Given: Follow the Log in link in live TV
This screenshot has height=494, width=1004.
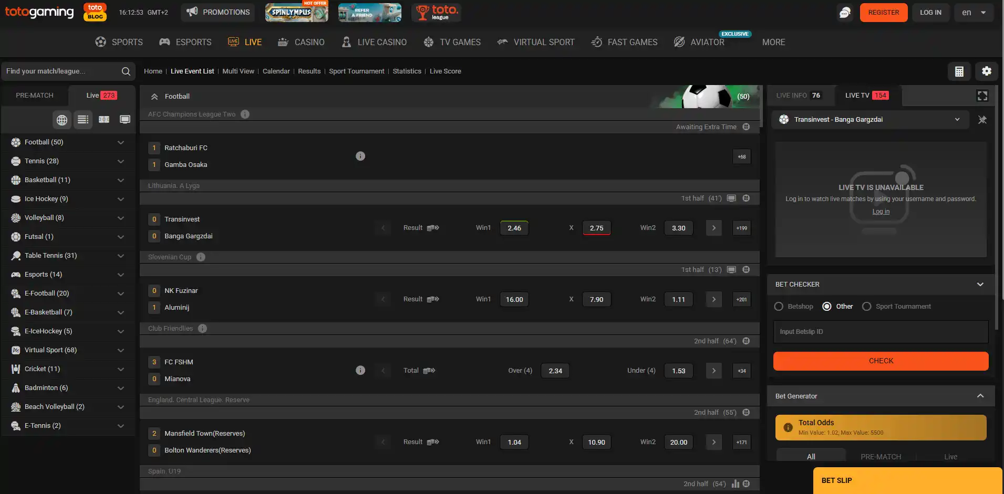Looking at the screenshot, I should pos(881,212).
